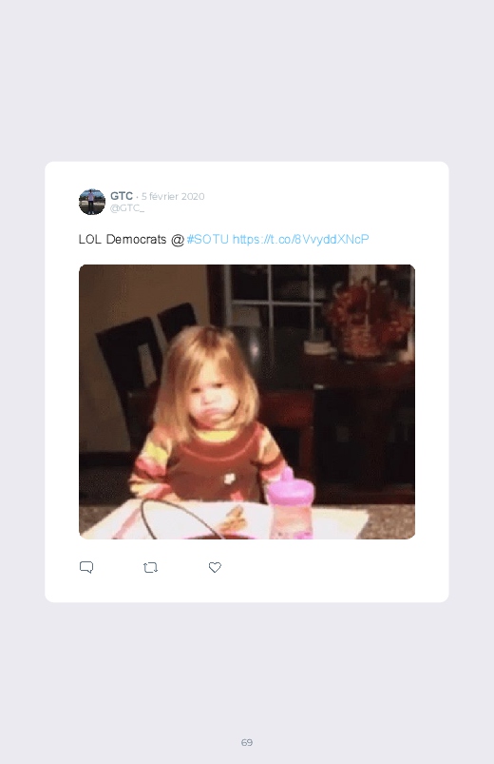Click the word Democrats in tweet
Image resolution: width=494 pixels, height=764 pixels.
pos(136,239)
